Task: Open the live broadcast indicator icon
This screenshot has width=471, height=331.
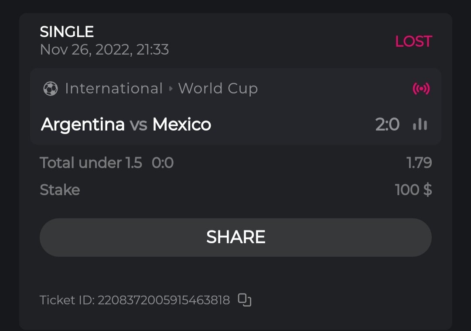Action: click(x=421, y=89)
